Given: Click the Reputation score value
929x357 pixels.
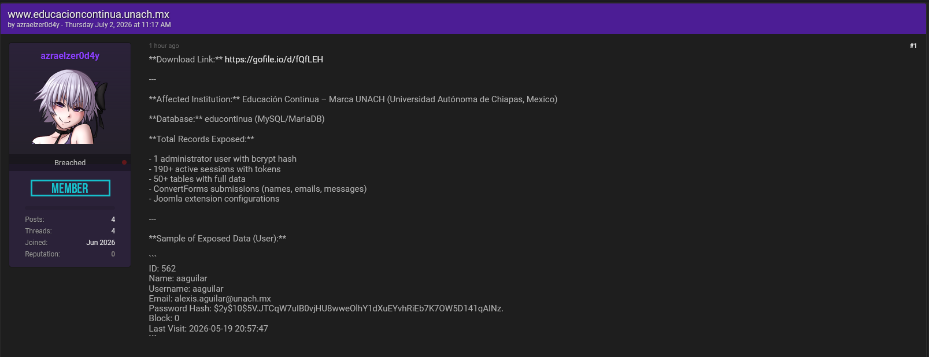Looking at the screenshot, I should (x=113, y=254).
